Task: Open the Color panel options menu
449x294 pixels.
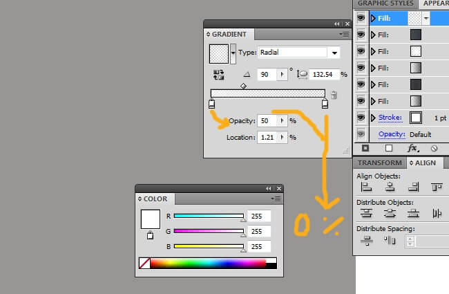Action: tap(276, 199)
